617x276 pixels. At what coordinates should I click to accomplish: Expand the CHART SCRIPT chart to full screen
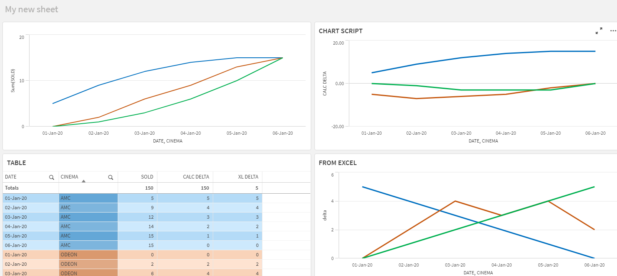point(599,31)
